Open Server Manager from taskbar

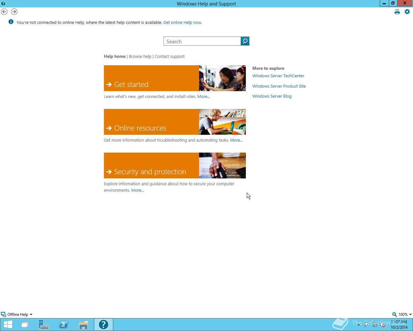pyautogui.click(x=43, y=325)
